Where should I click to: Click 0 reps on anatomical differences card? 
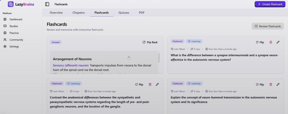[75, 91]
